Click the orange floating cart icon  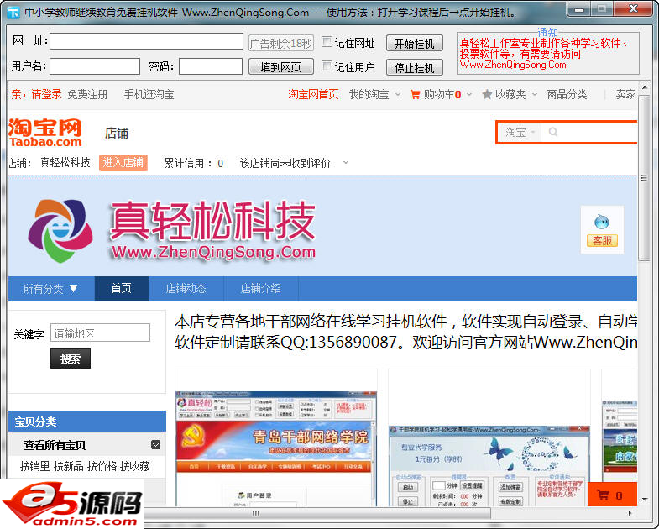[x=603, y=495]
